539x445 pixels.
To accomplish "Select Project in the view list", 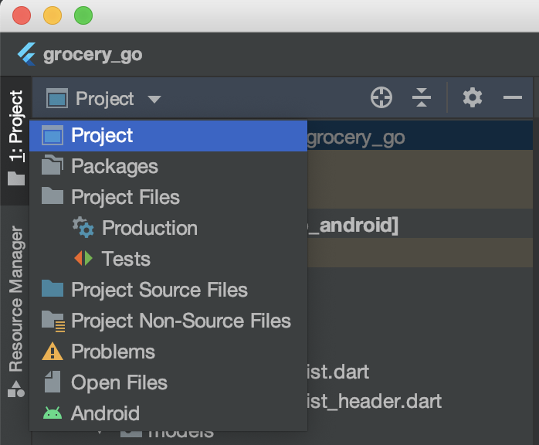I will pos(102,135).
